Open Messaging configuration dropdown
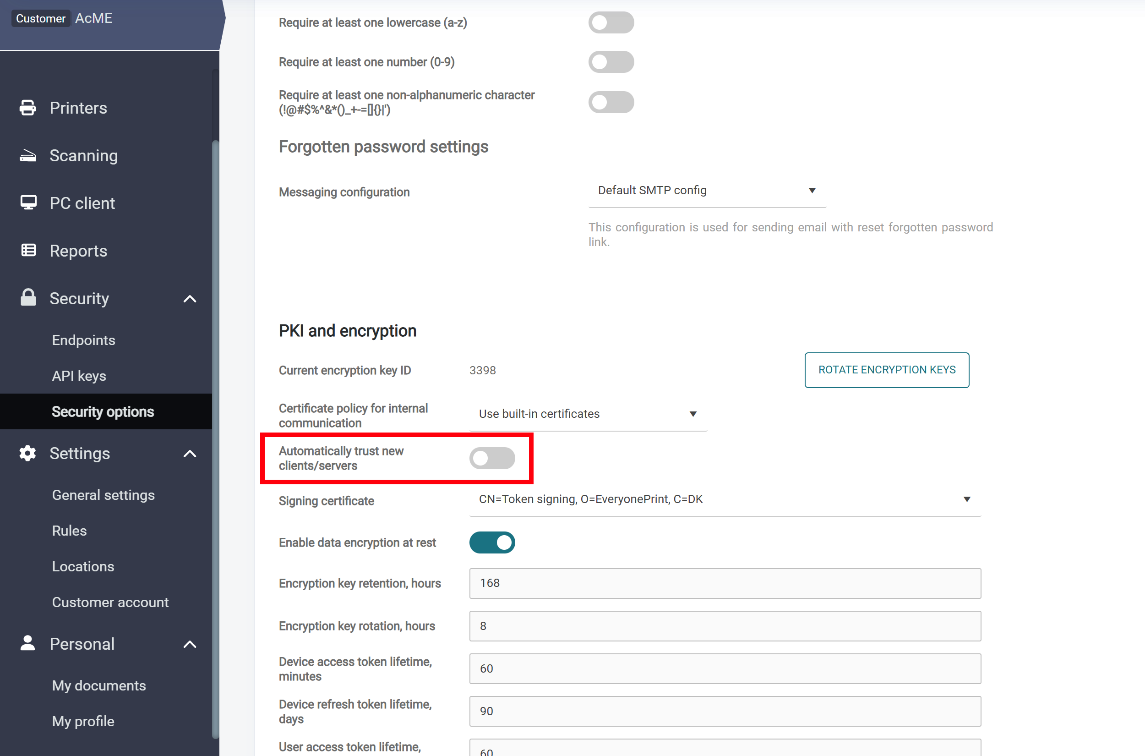This screenshot has width=1145, height=756. click(707, 191)
